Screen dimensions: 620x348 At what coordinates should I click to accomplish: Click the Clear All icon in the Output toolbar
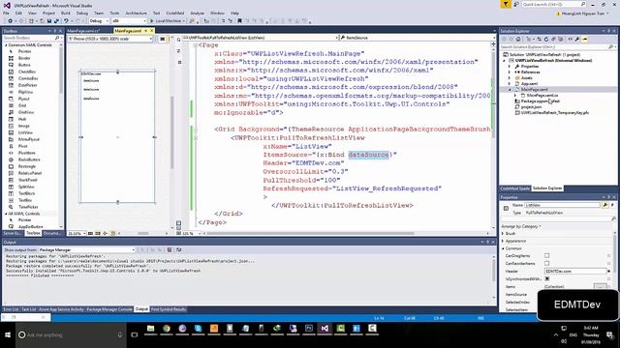[170, 249]
